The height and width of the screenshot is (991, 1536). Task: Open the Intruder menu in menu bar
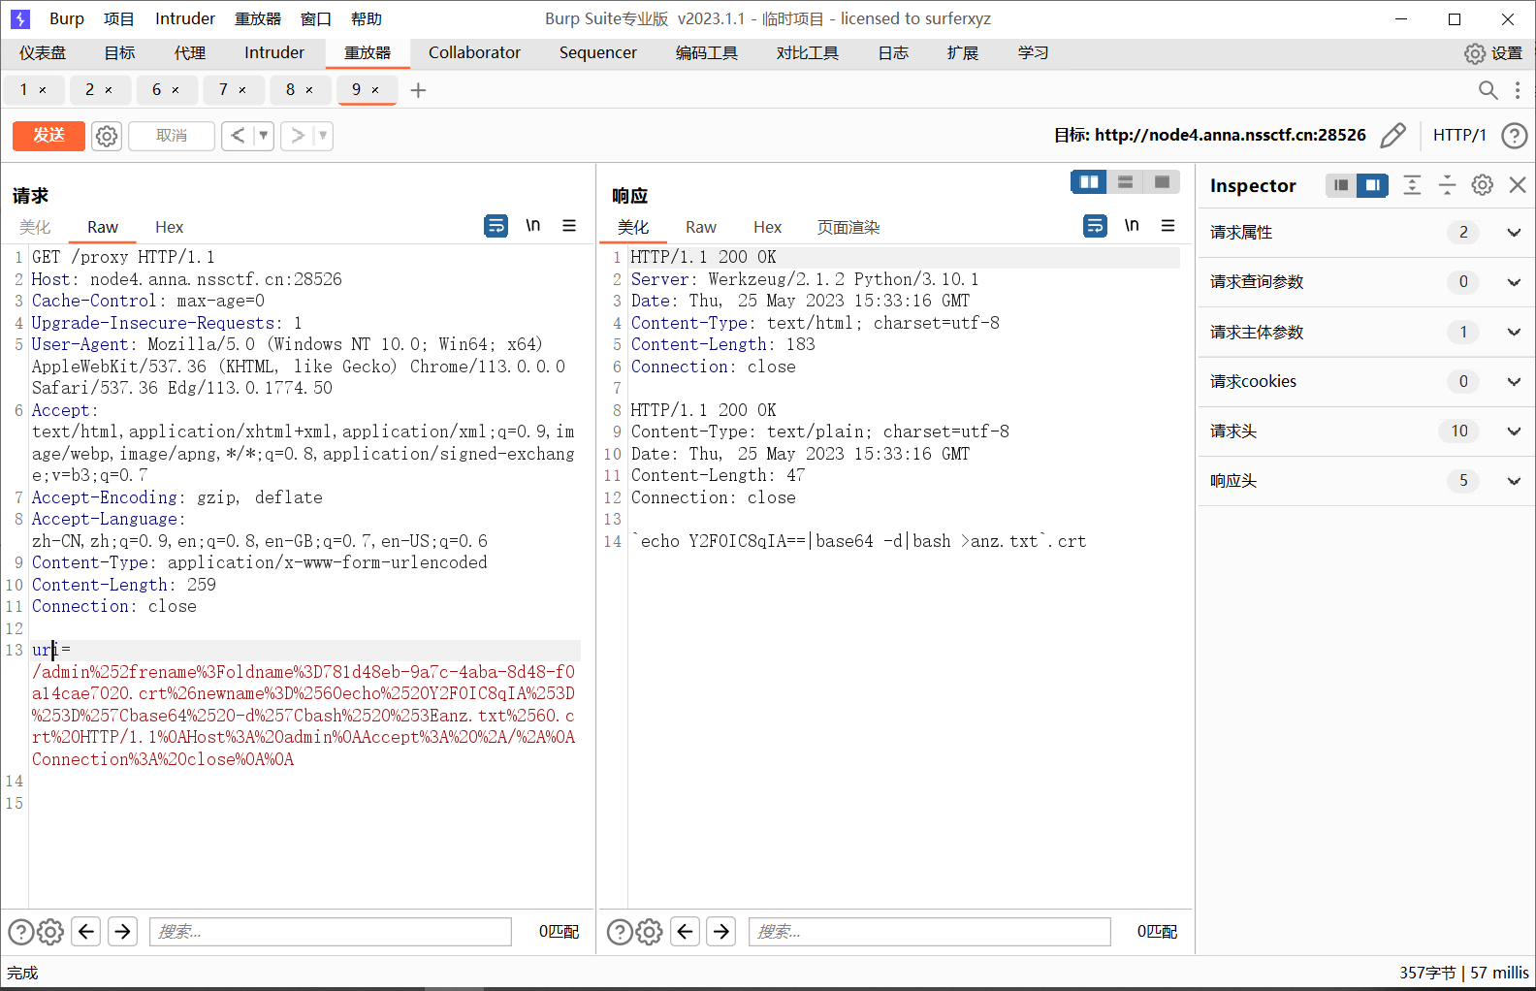[185, 18]
